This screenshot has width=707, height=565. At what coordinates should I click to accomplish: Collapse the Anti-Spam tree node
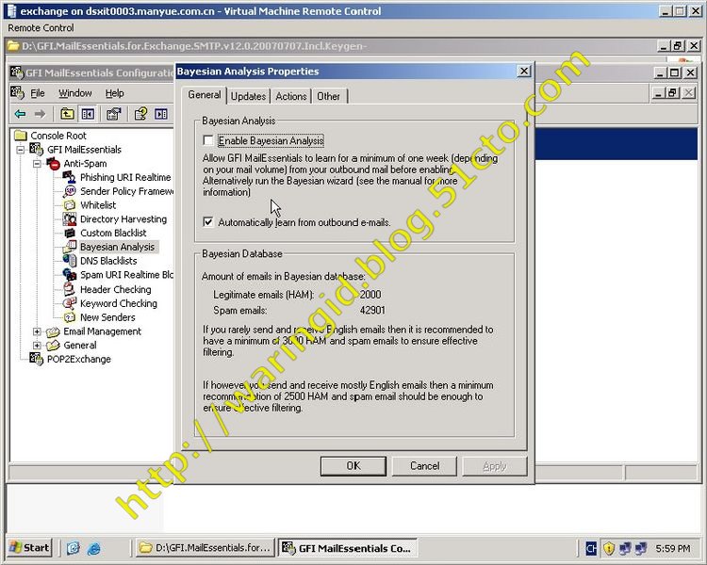[x=38, y=164]
